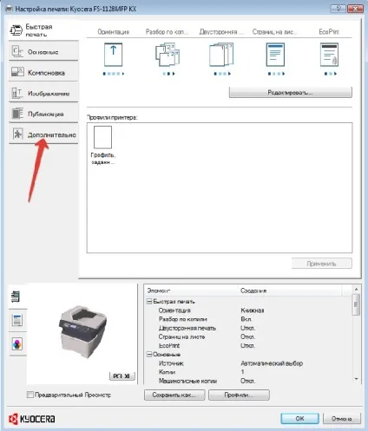Click the settings list scrollbar thumb
Viewport: 368px width, 431px height.
pyautogui.click(x=356, y=304)
